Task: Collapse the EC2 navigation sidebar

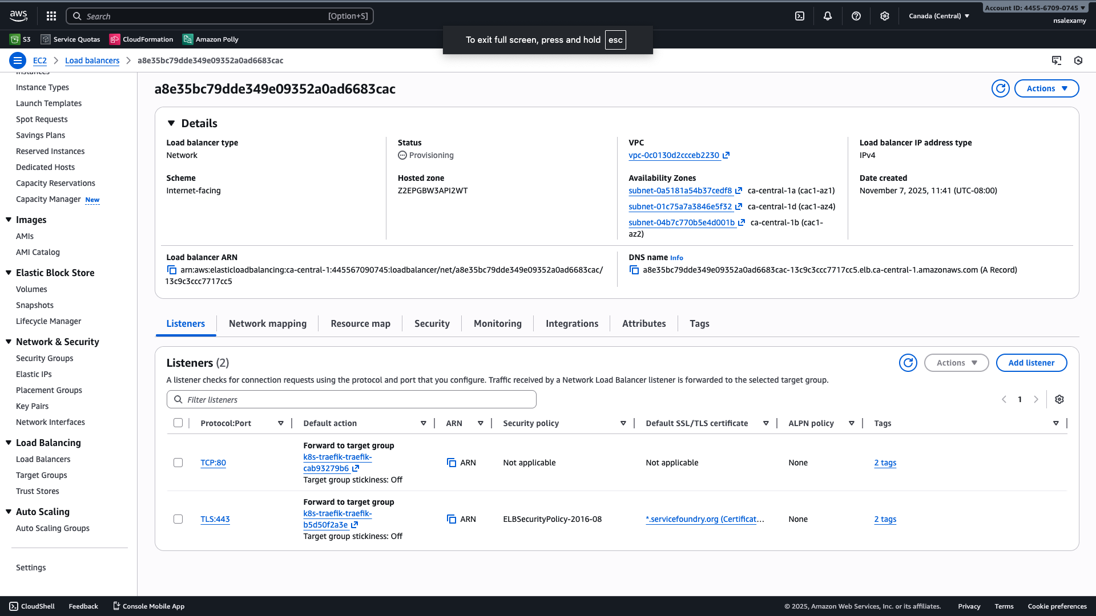Action: [x=17, y=60]
